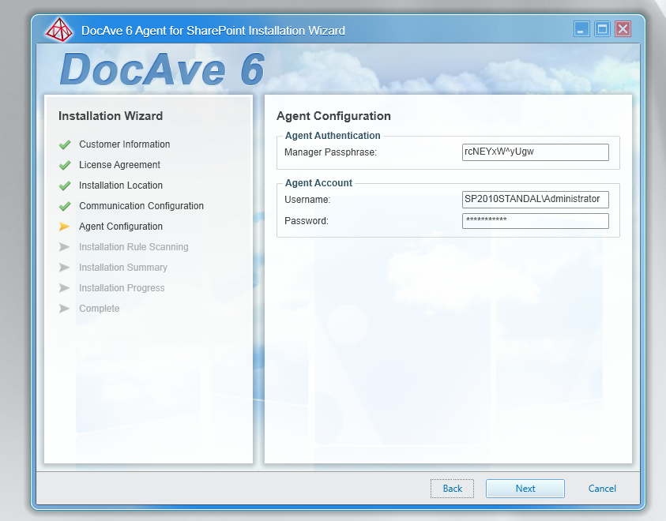Select the Customer Information wizard step
The height and width of the screenshot is (521, 666).
point(124,144)
